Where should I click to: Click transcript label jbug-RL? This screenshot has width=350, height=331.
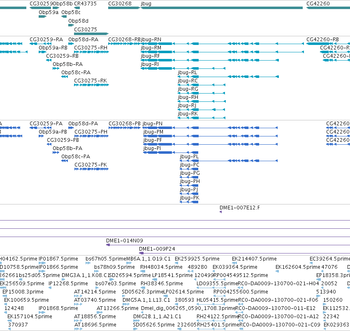[x=188, y=73]
